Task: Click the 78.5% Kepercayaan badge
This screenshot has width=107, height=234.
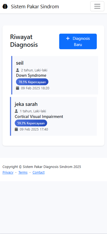Action: click(32, 82)
